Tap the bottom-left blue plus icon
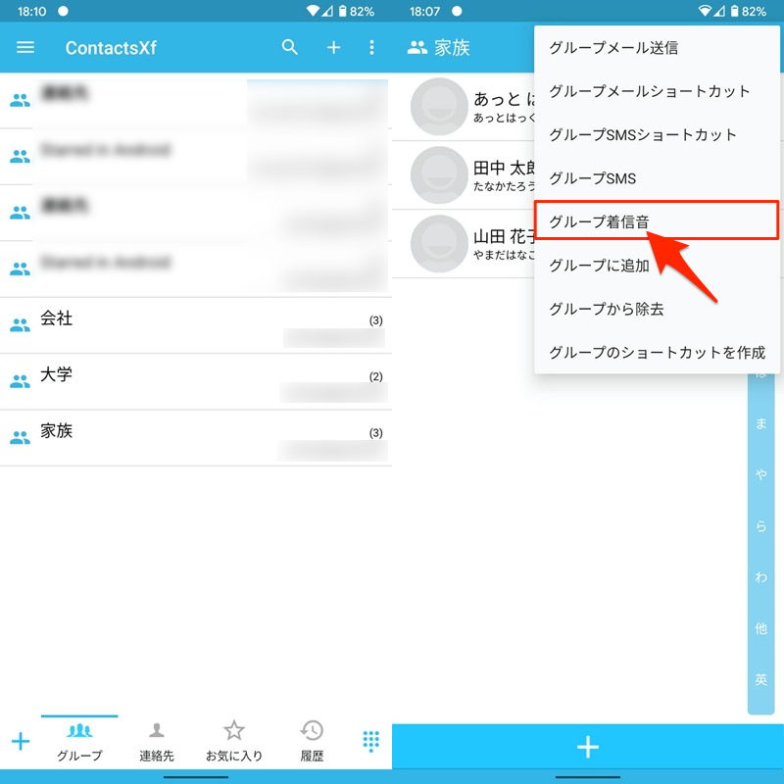 point(20,741)
